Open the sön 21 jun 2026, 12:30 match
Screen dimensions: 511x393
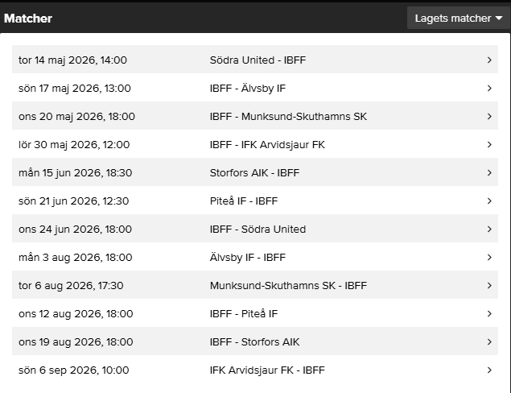click(255, 201)
